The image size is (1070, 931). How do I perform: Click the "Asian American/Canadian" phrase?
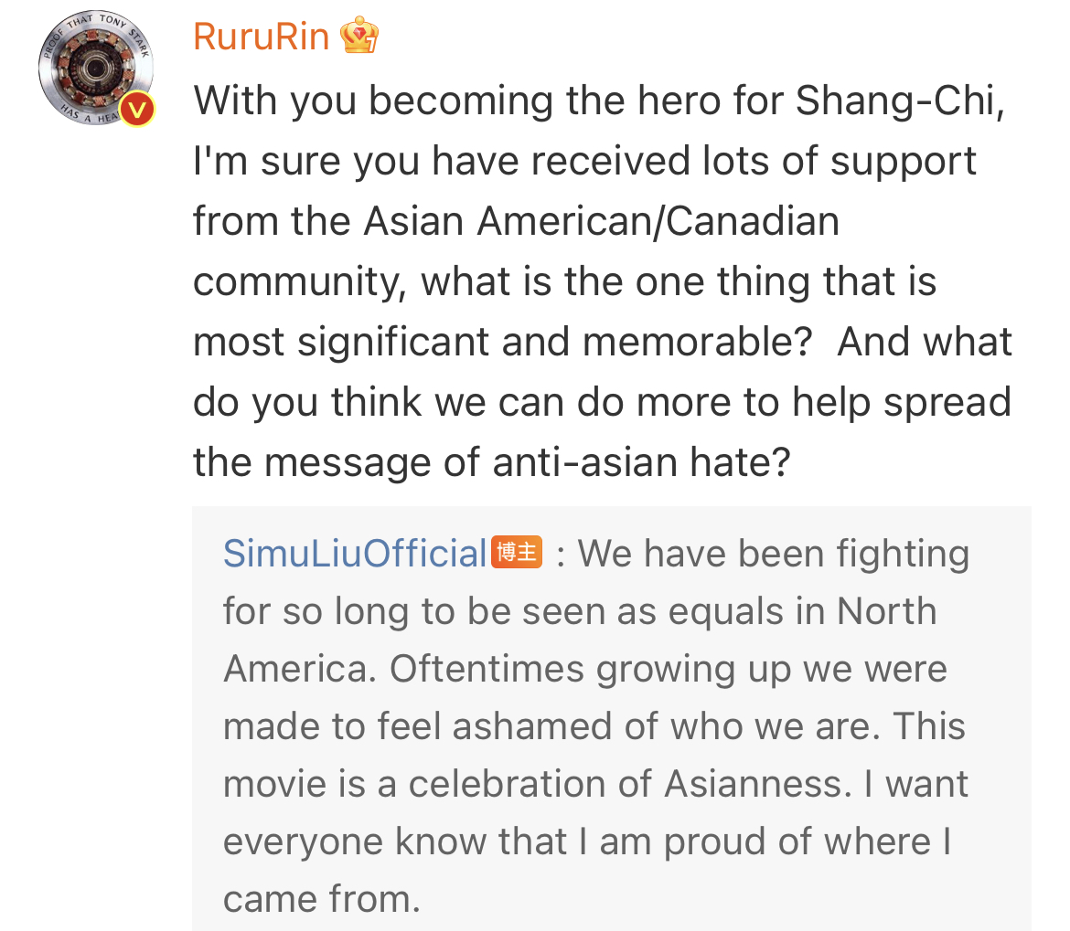tap(601, 221)
